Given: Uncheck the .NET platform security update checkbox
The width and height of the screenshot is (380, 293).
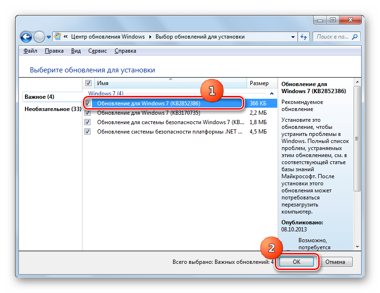Looking at the screenshot, I should (88, 132).
